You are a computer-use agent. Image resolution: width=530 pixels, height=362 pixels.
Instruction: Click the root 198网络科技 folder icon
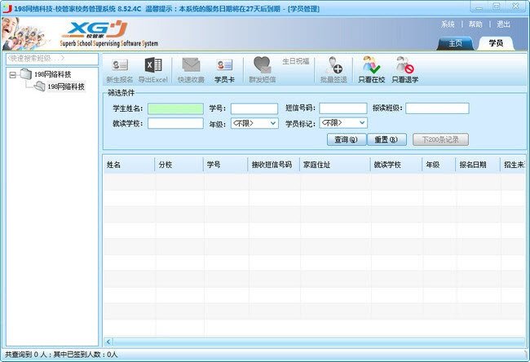pos(26,74)
